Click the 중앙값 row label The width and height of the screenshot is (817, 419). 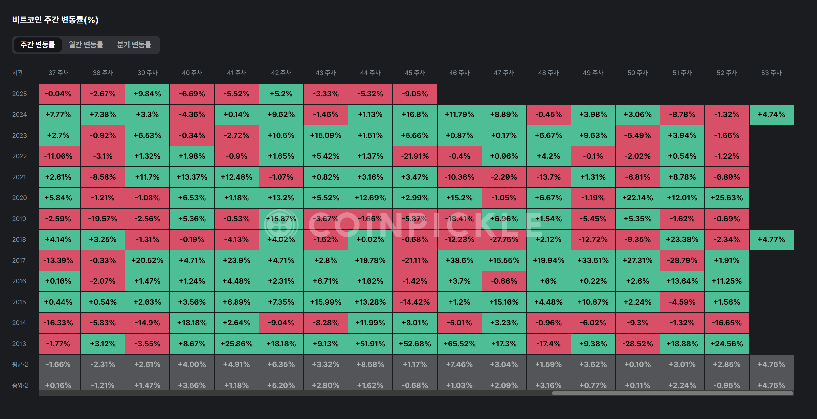coord(20,385)
